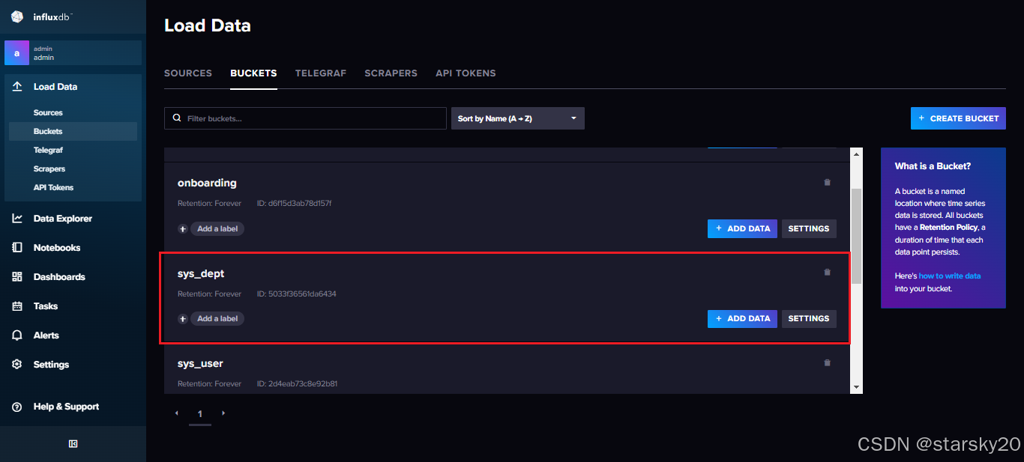
Task: Open the Notebooks section
Action: [58, 247]
